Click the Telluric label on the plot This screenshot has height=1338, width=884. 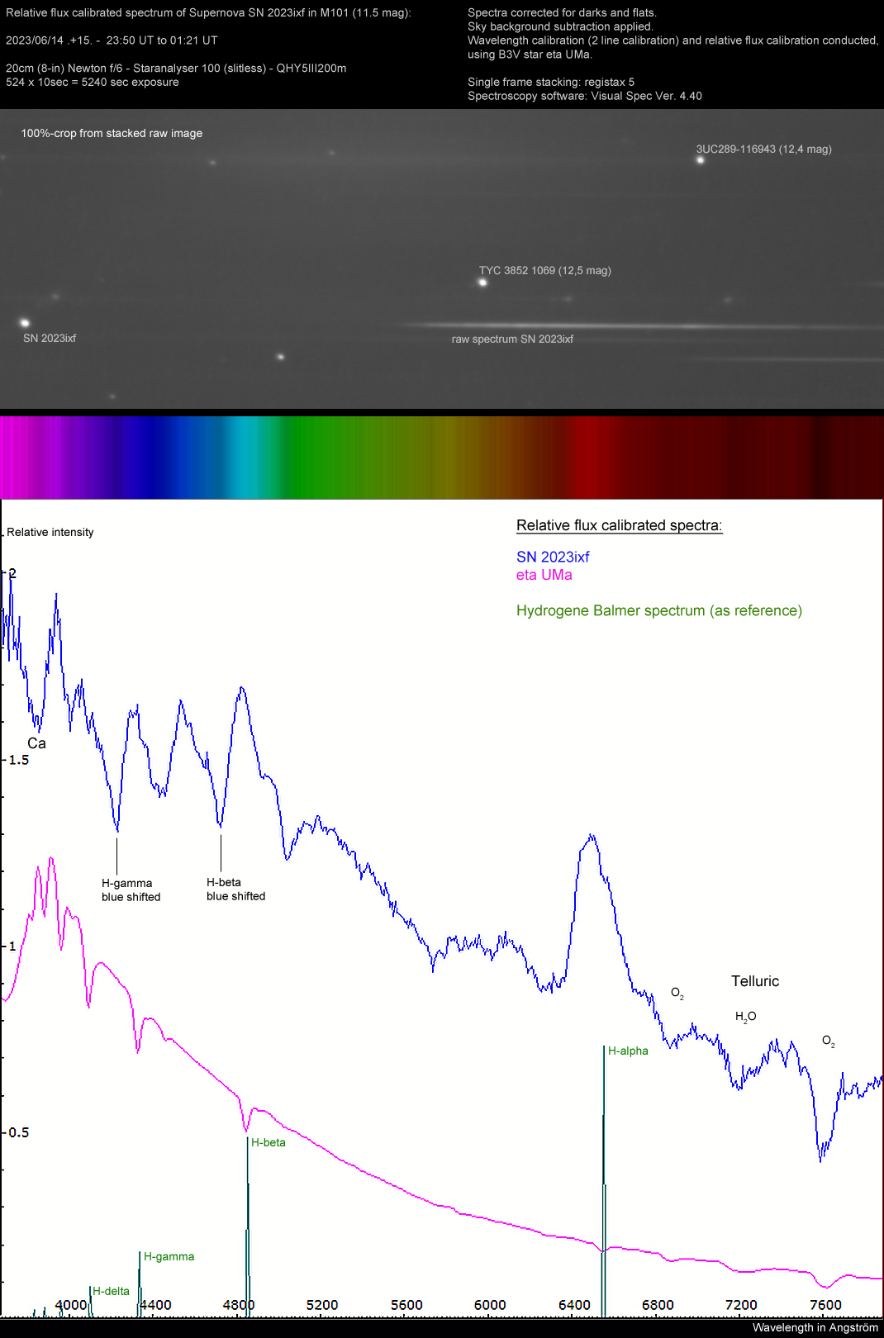click(755, 981)
